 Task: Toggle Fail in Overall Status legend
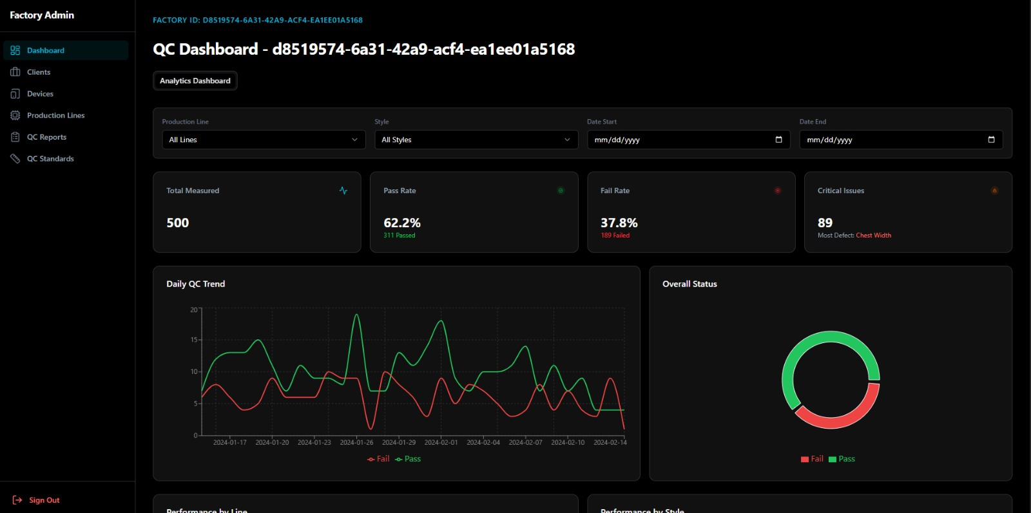(812, 459)
